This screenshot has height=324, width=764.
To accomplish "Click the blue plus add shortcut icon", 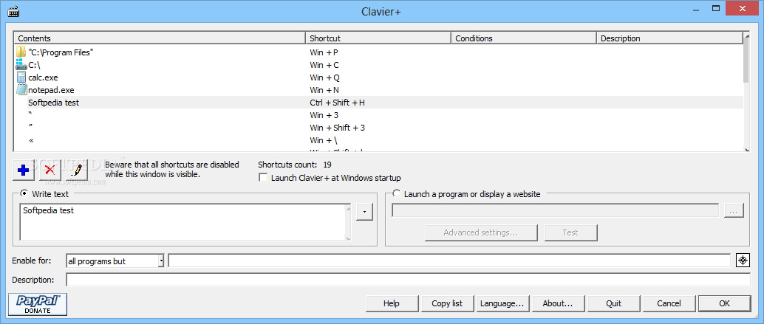I will tap(23, 170).
